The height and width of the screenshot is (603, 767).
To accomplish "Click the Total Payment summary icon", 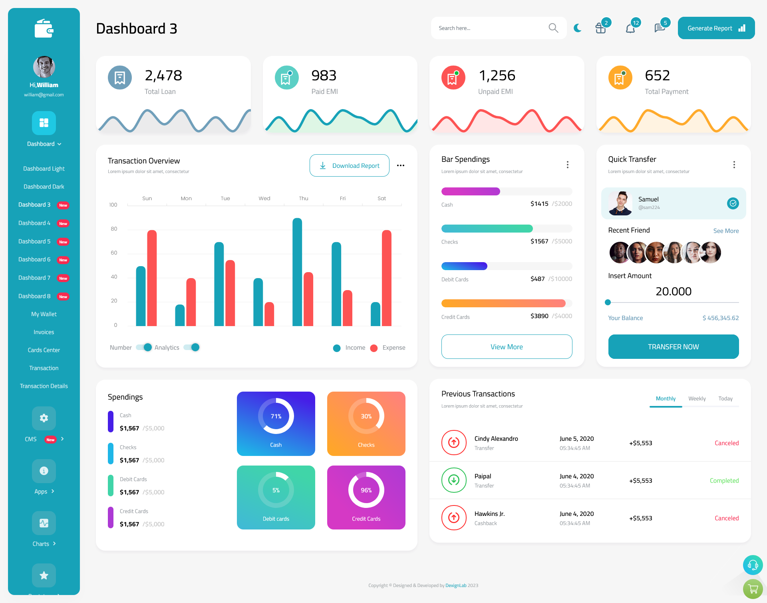I will click(621, 77).
